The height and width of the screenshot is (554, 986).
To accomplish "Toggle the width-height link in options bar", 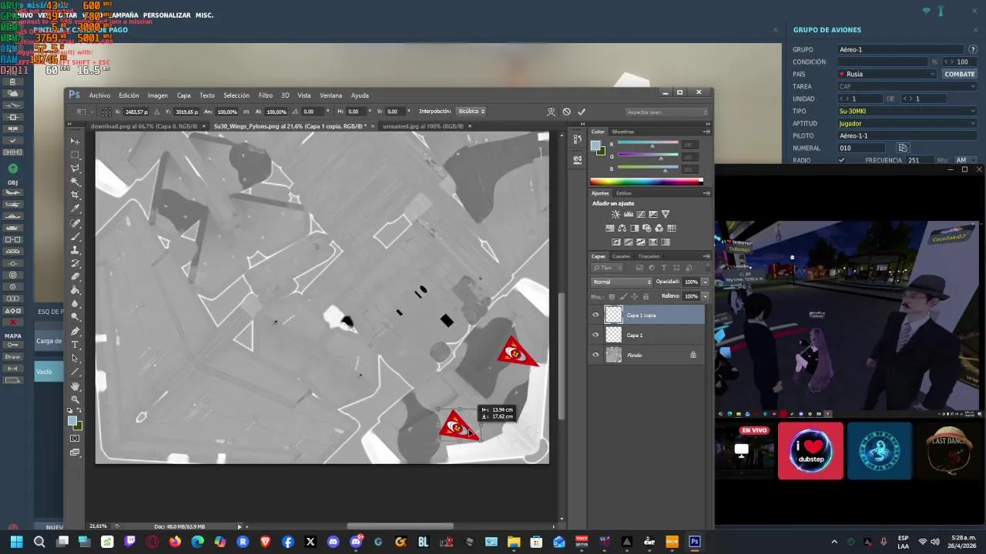I will [x=246, y=112].
